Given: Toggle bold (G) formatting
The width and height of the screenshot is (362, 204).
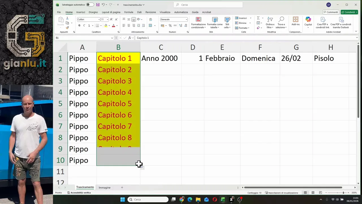Looking at the screenshot, I should 79,25.
